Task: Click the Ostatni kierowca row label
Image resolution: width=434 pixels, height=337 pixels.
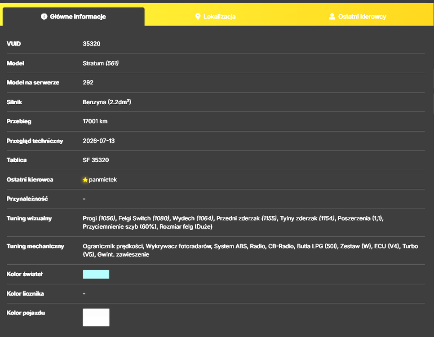Action: click(30, 180)
